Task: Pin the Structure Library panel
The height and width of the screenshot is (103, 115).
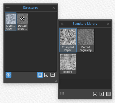Action: 62,24
